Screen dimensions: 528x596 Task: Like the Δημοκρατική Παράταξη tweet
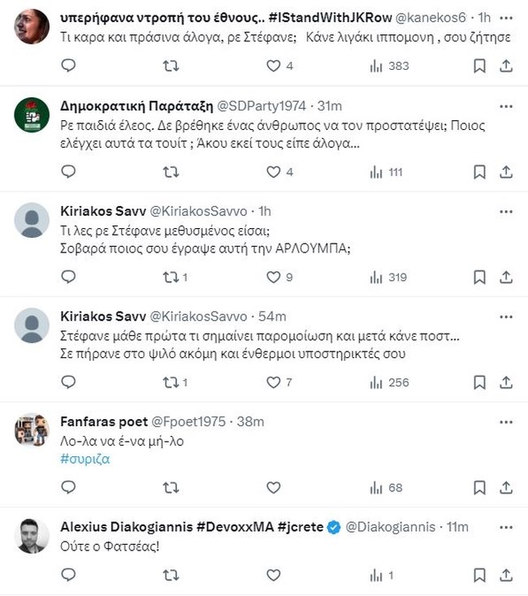pos(274,171)
